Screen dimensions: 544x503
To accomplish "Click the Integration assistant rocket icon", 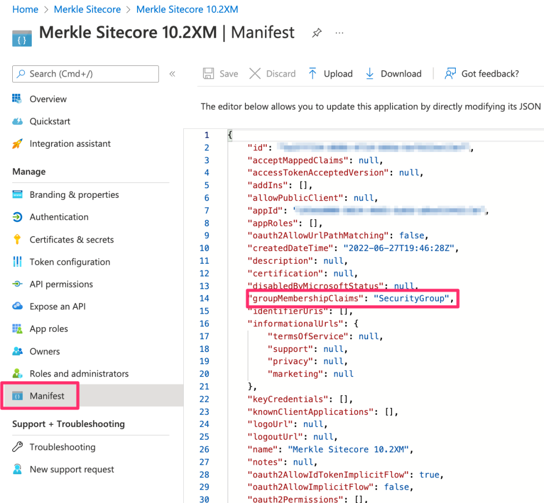I will pyautogui.click(x=18, y=144).
